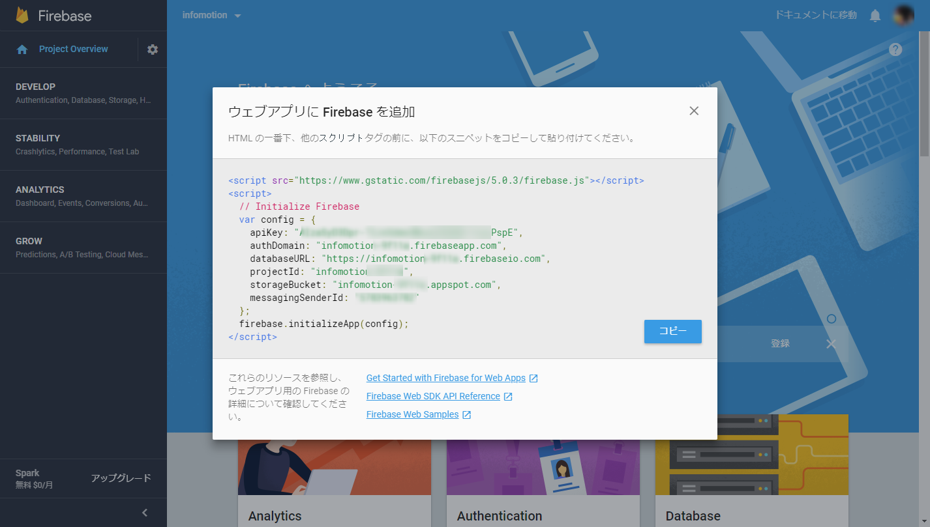Open project settings via the gear icon
This screenshot has width=930, height=527.
tap(151, 48)
